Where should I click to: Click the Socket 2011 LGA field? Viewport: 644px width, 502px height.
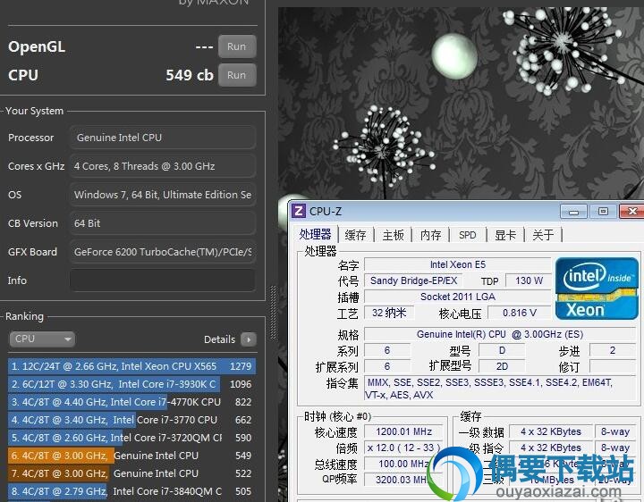point(458,297)
